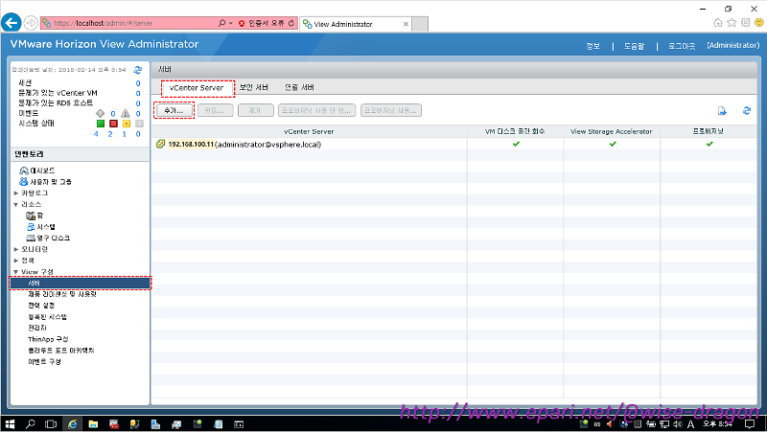Screen dimensions: 767x432
Task: Open the 시스템 (Machines) resource item
Action: pyautogui.click(x=40, y=227)
